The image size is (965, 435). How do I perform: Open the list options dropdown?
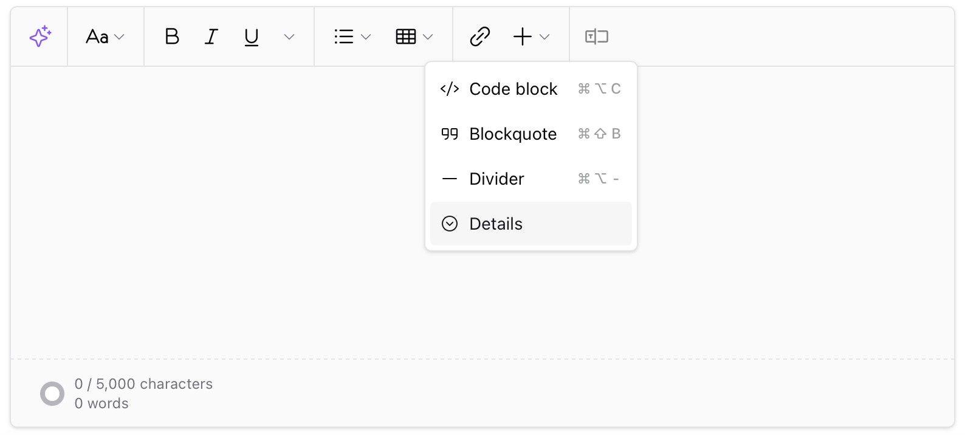click(x=366, y=36)
